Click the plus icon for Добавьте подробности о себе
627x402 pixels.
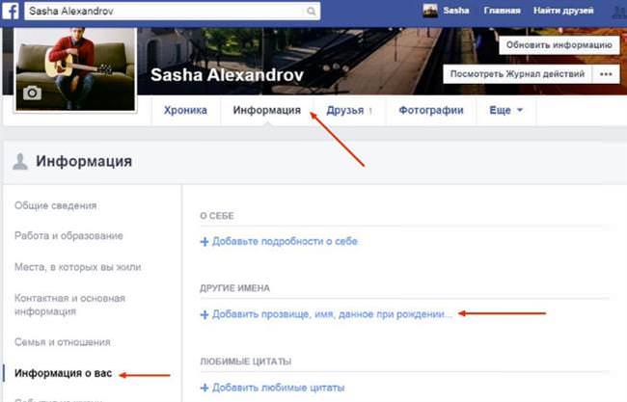(204, 242)
